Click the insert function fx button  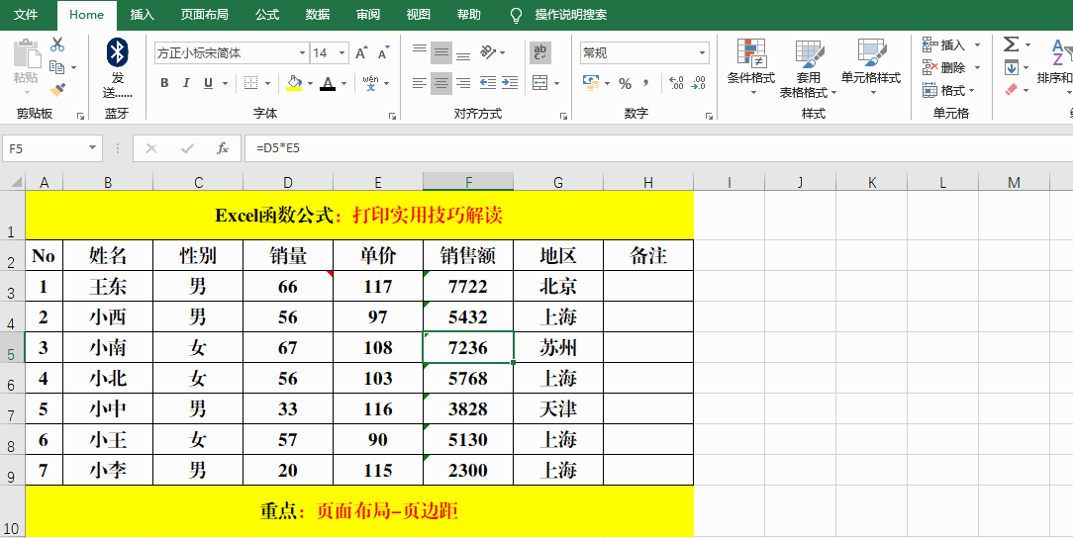pos(223,148)
